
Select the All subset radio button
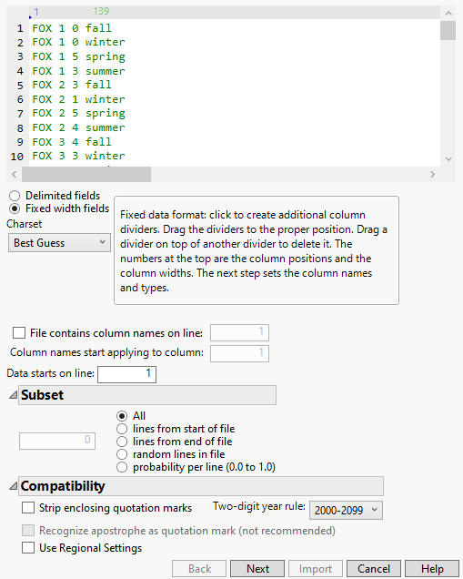click(x=122, y=416)
